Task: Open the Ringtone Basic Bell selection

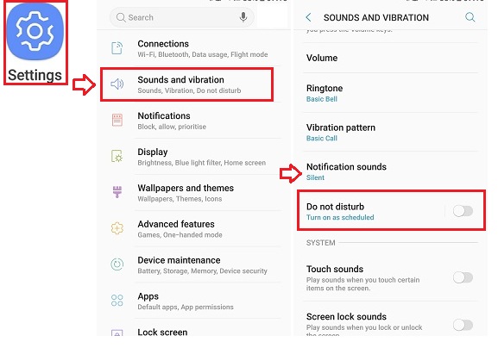Action: coord(391,93)
